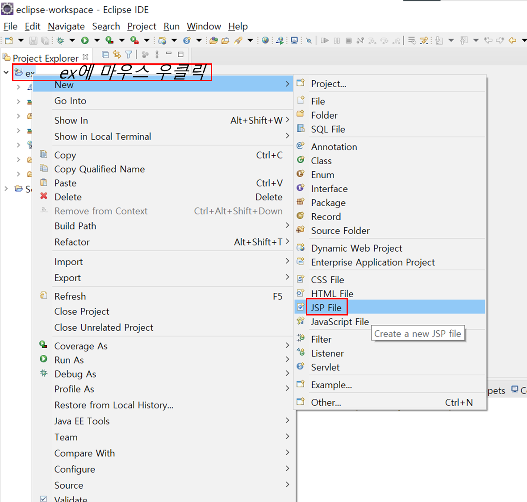Click the New Dynamic Web Project toolbar icon
Screen dimensions: 527x502
point(162,41)
